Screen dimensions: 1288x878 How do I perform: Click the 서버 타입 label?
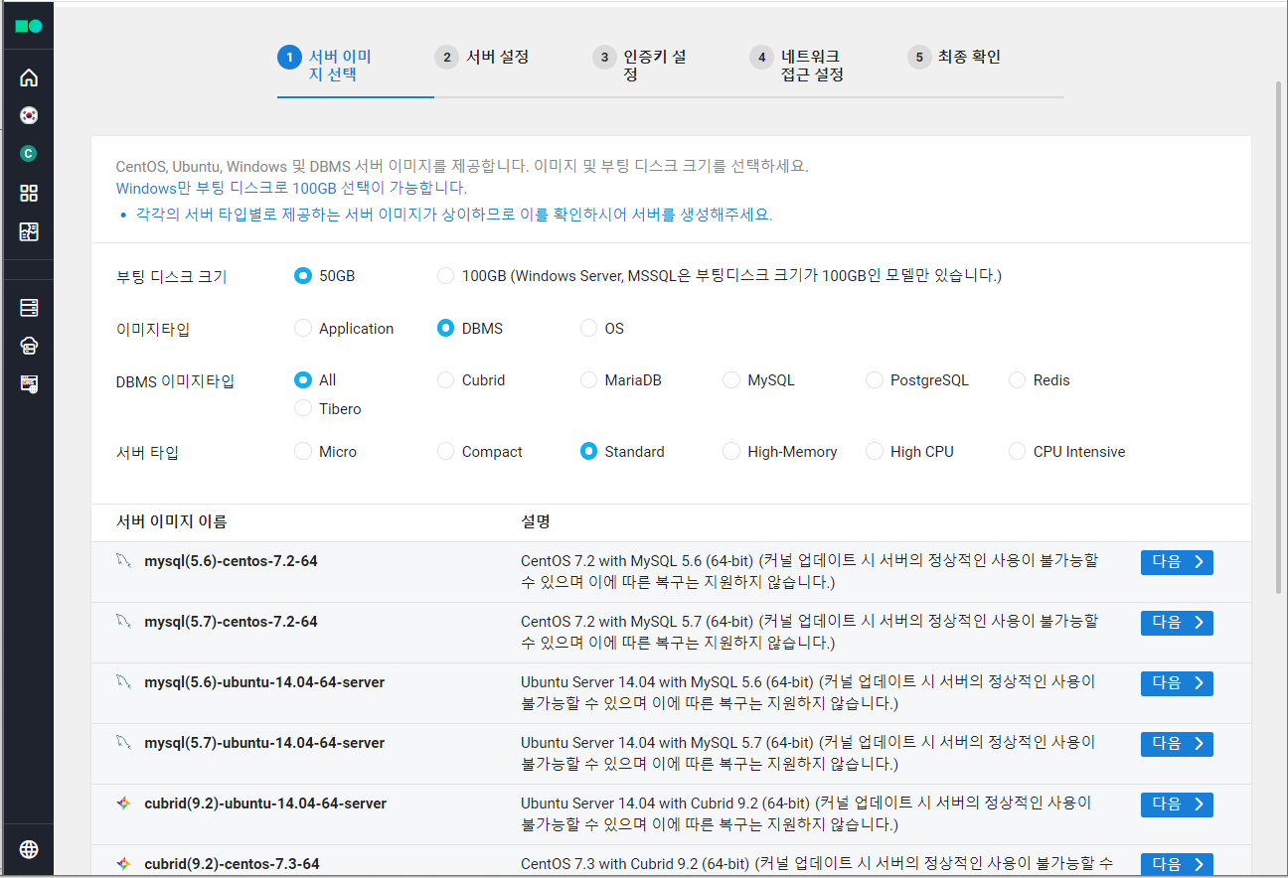point(147,453)
